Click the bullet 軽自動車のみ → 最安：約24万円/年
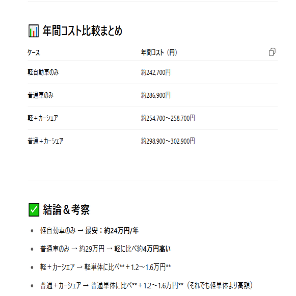This screenshot has width=296, height=296. (89, 230)
